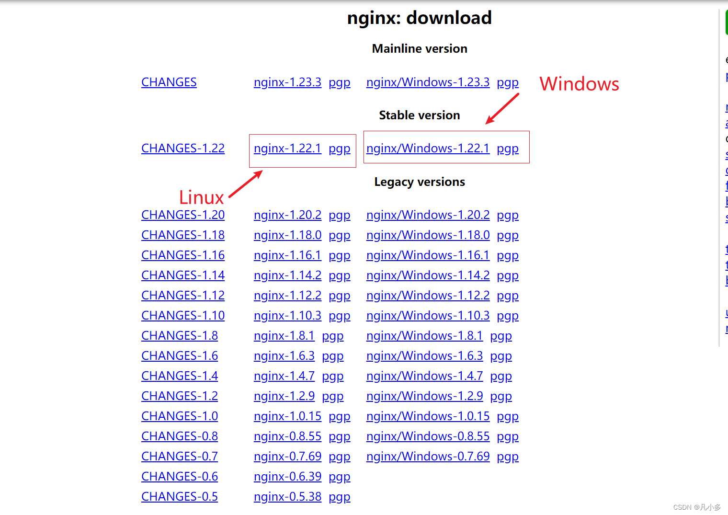This screenshot has height=515, width=728.
Task: Open the CHANGES-1.0 link
Action: pos(180,416)
